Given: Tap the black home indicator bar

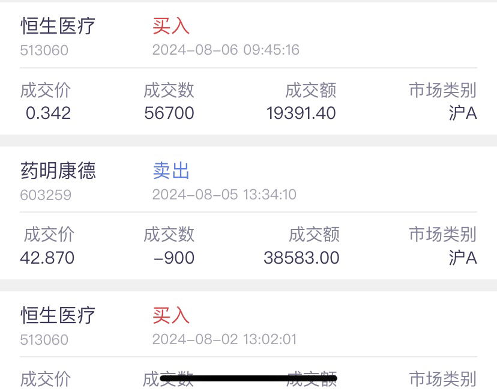Looking at the screenshot, I should (248, 378).
